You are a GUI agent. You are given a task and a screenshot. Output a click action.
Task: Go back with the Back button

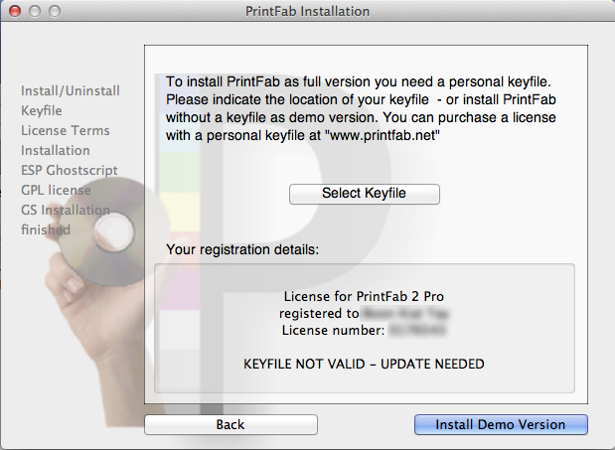(x=230, y=425)
